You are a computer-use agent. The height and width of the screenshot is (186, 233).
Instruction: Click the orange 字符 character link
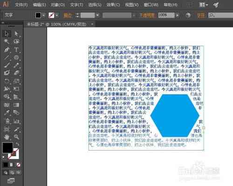201,15
